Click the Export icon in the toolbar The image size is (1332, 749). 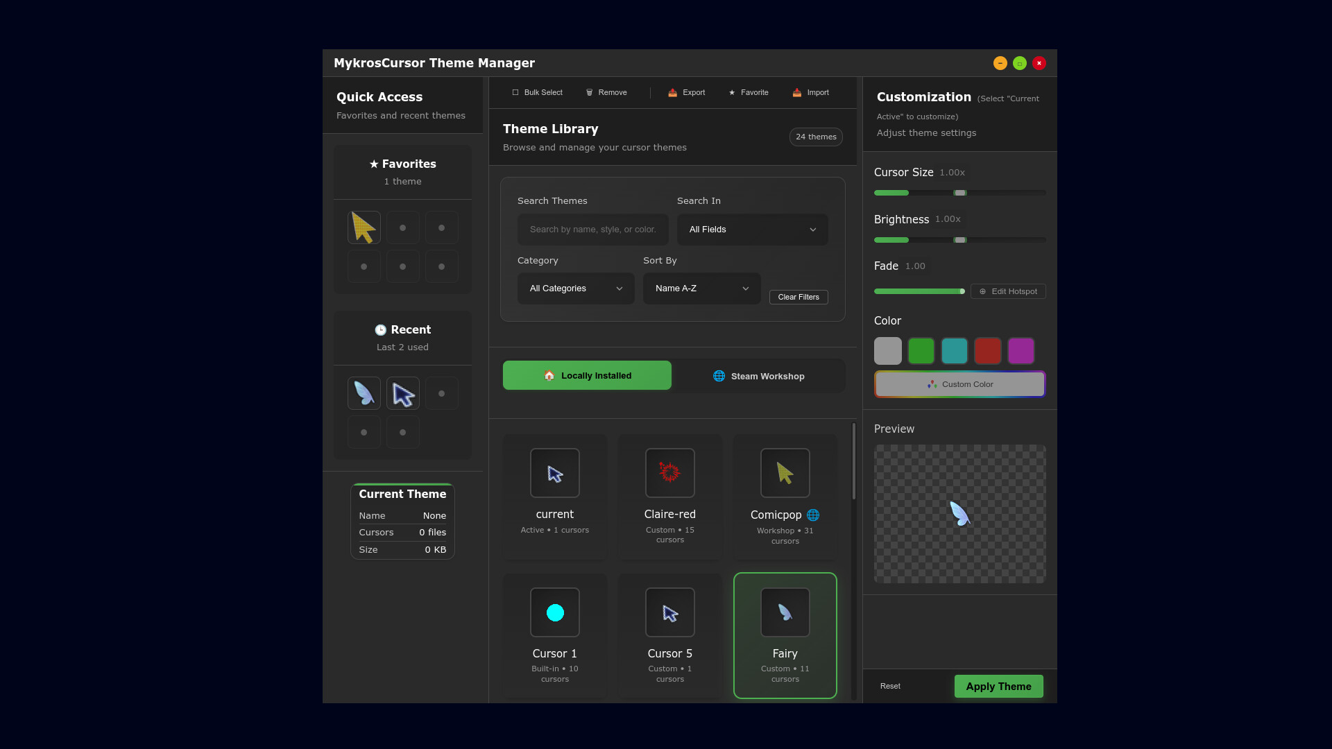(x=672, y=92)
